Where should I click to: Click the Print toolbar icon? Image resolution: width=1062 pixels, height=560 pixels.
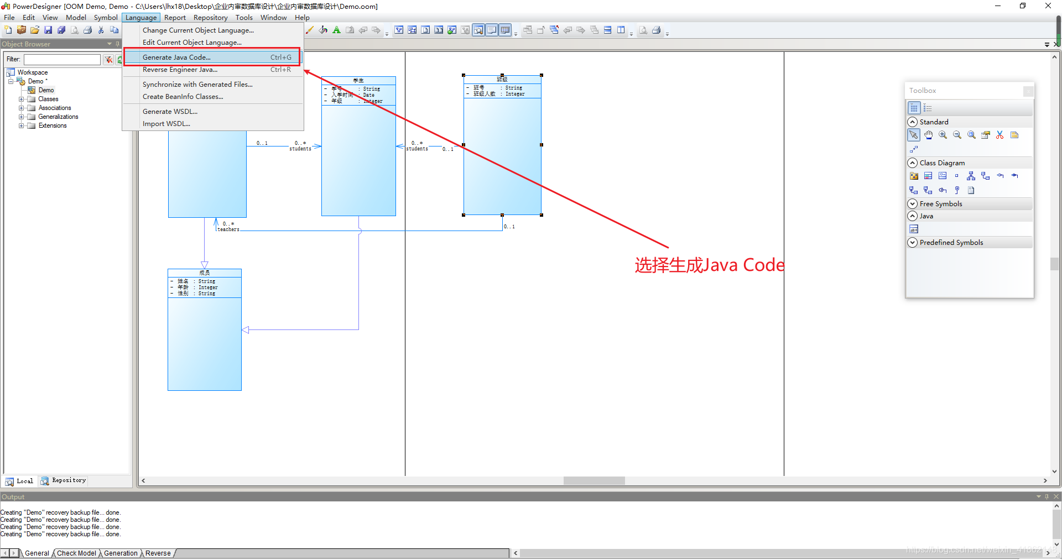88,30
